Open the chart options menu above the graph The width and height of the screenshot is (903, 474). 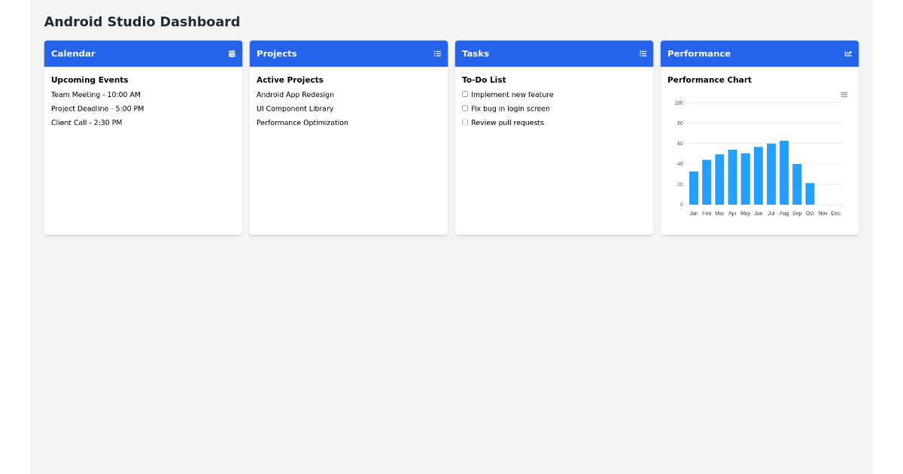coord(844,94)
